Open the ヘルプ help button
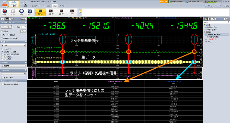Image resolution: width=230 pixels, height=123 pixels. point(218,6)
